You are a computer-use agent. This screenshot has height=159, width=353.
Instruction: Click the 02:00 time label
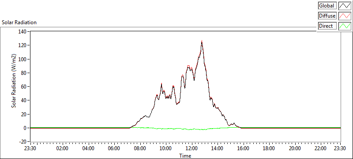pyautogui.click(x=62, y=148)
